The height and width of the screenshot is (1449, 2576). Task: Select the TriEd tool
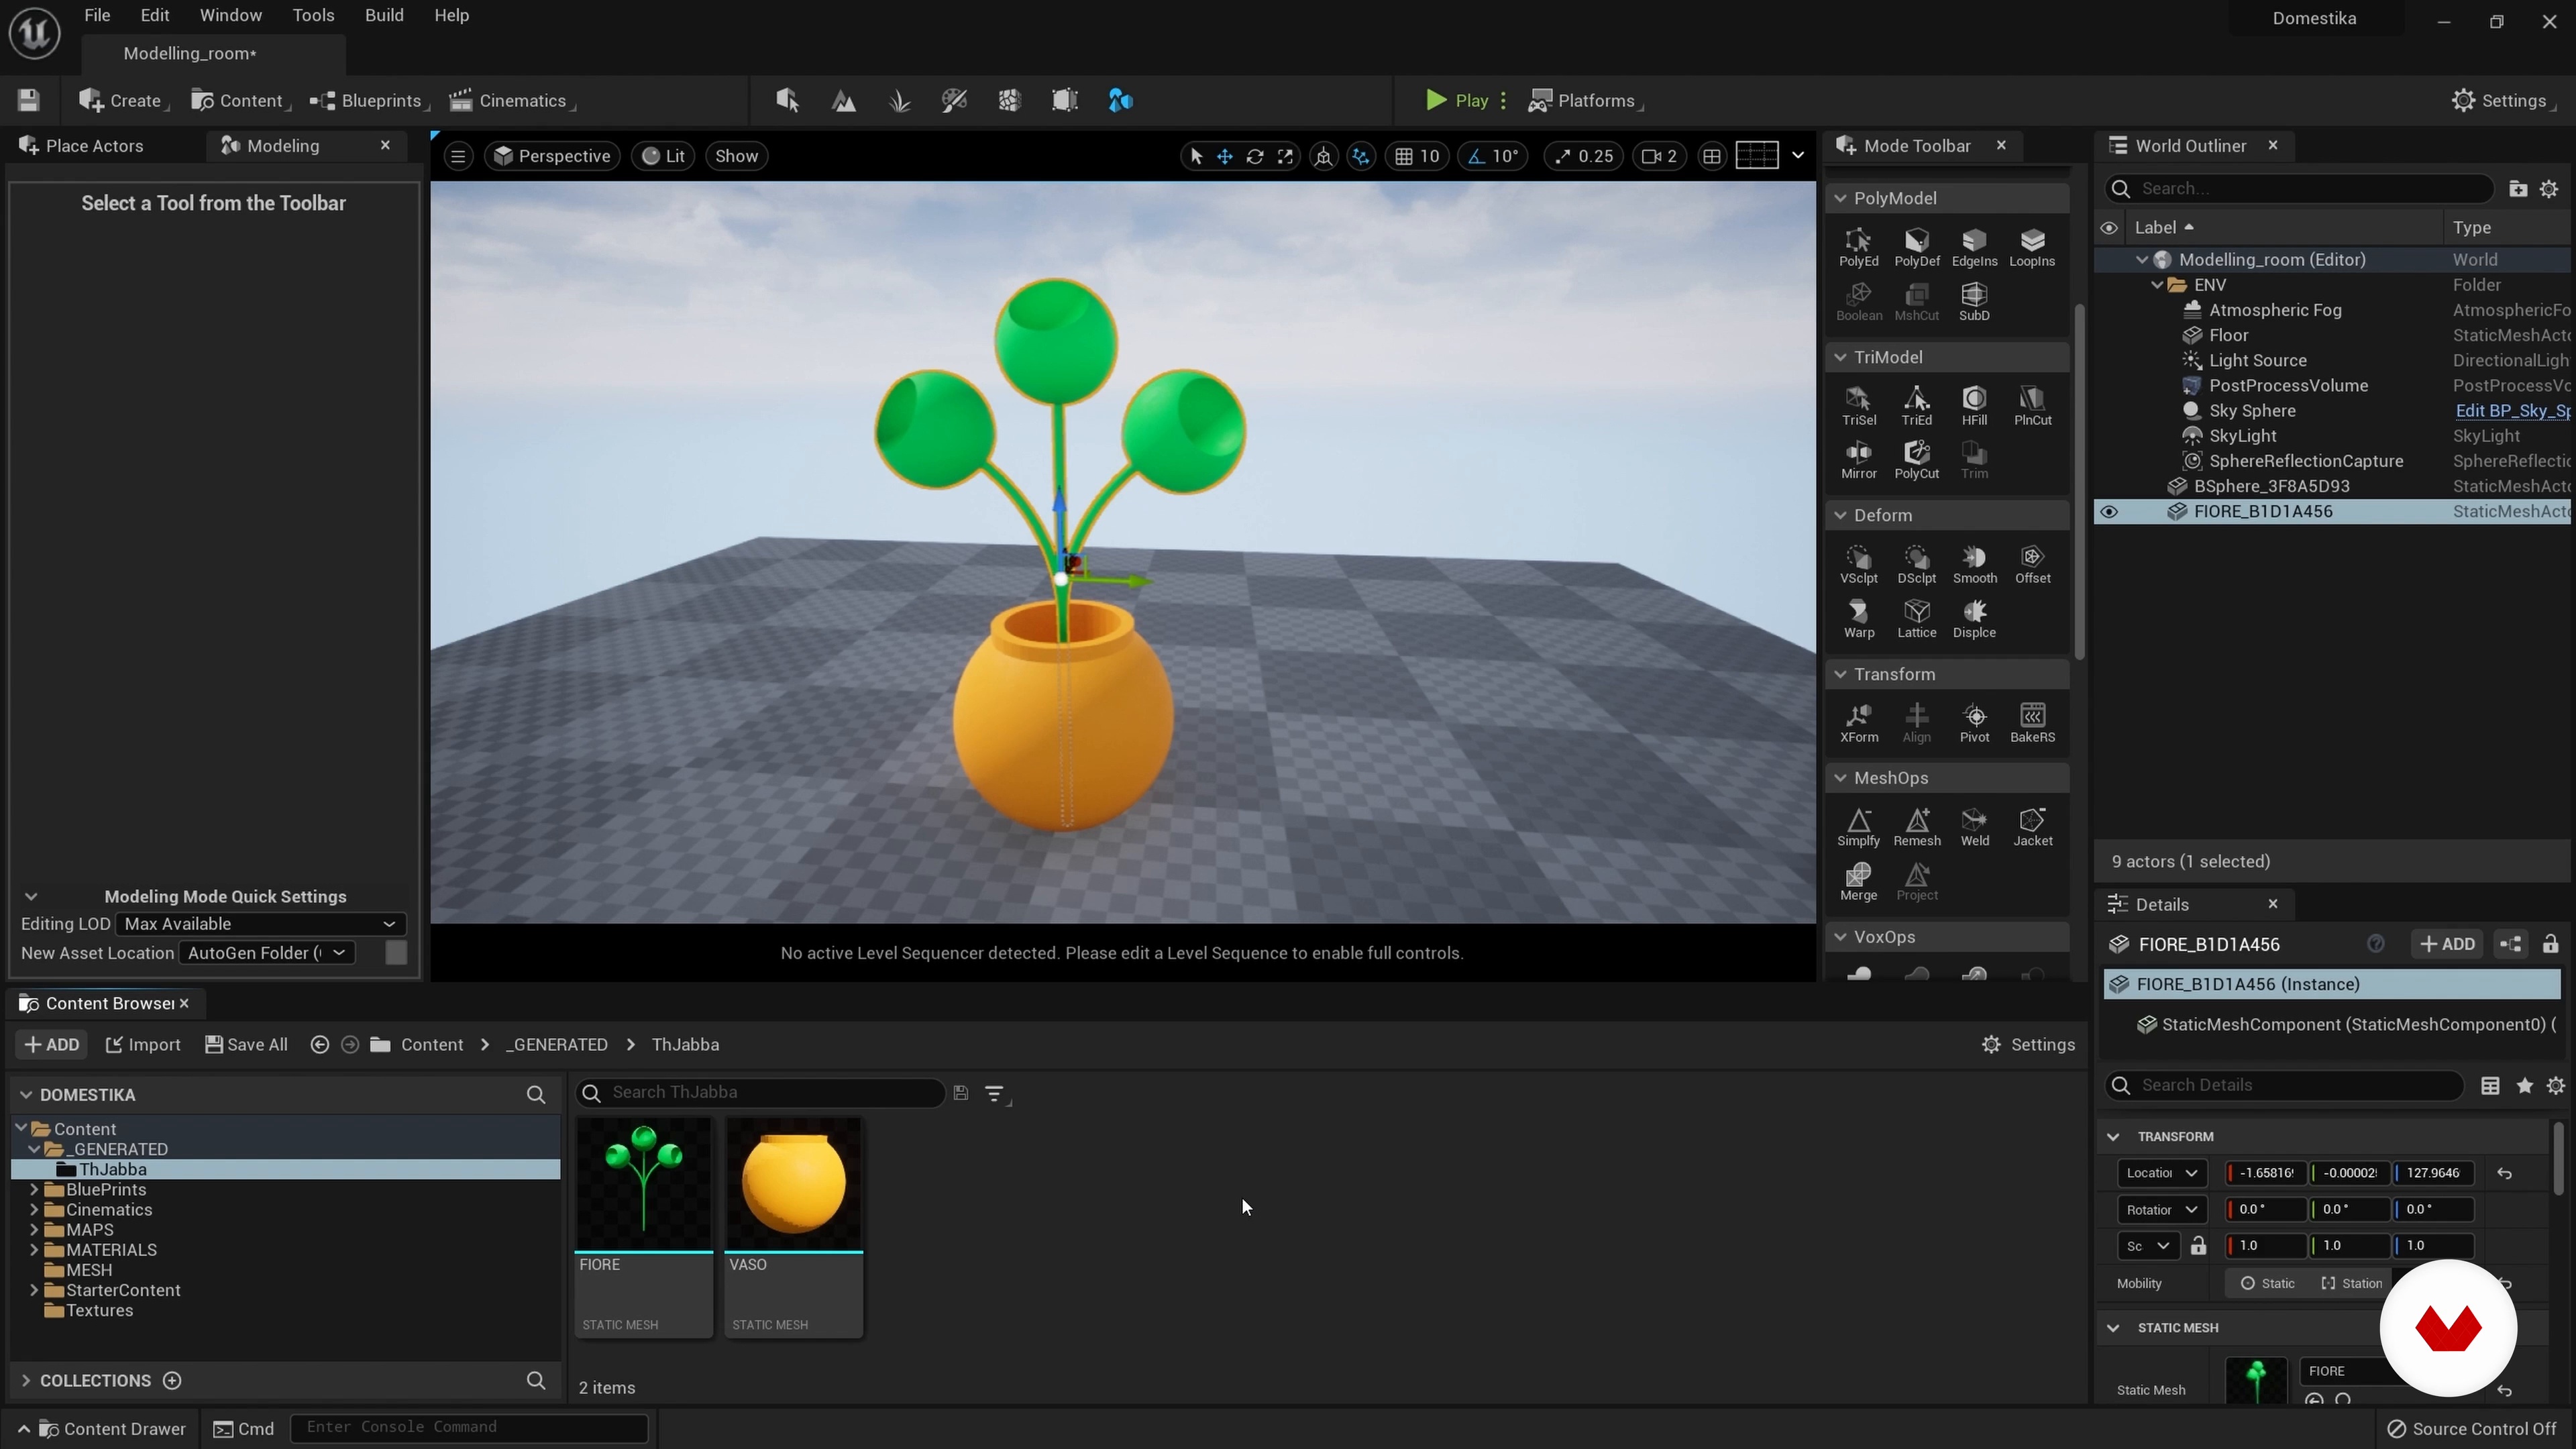(1916, 406)
